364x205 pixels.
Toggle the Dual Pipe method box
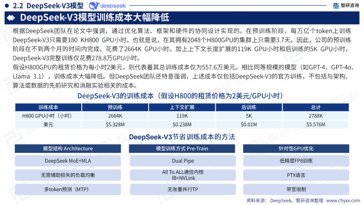pyautogui.click(x=183, y=161)
